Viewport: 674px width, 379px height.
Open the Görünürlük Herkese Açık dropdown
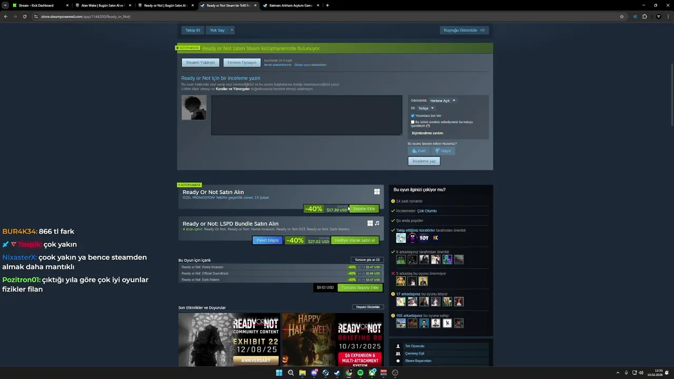tap(442, 101)
